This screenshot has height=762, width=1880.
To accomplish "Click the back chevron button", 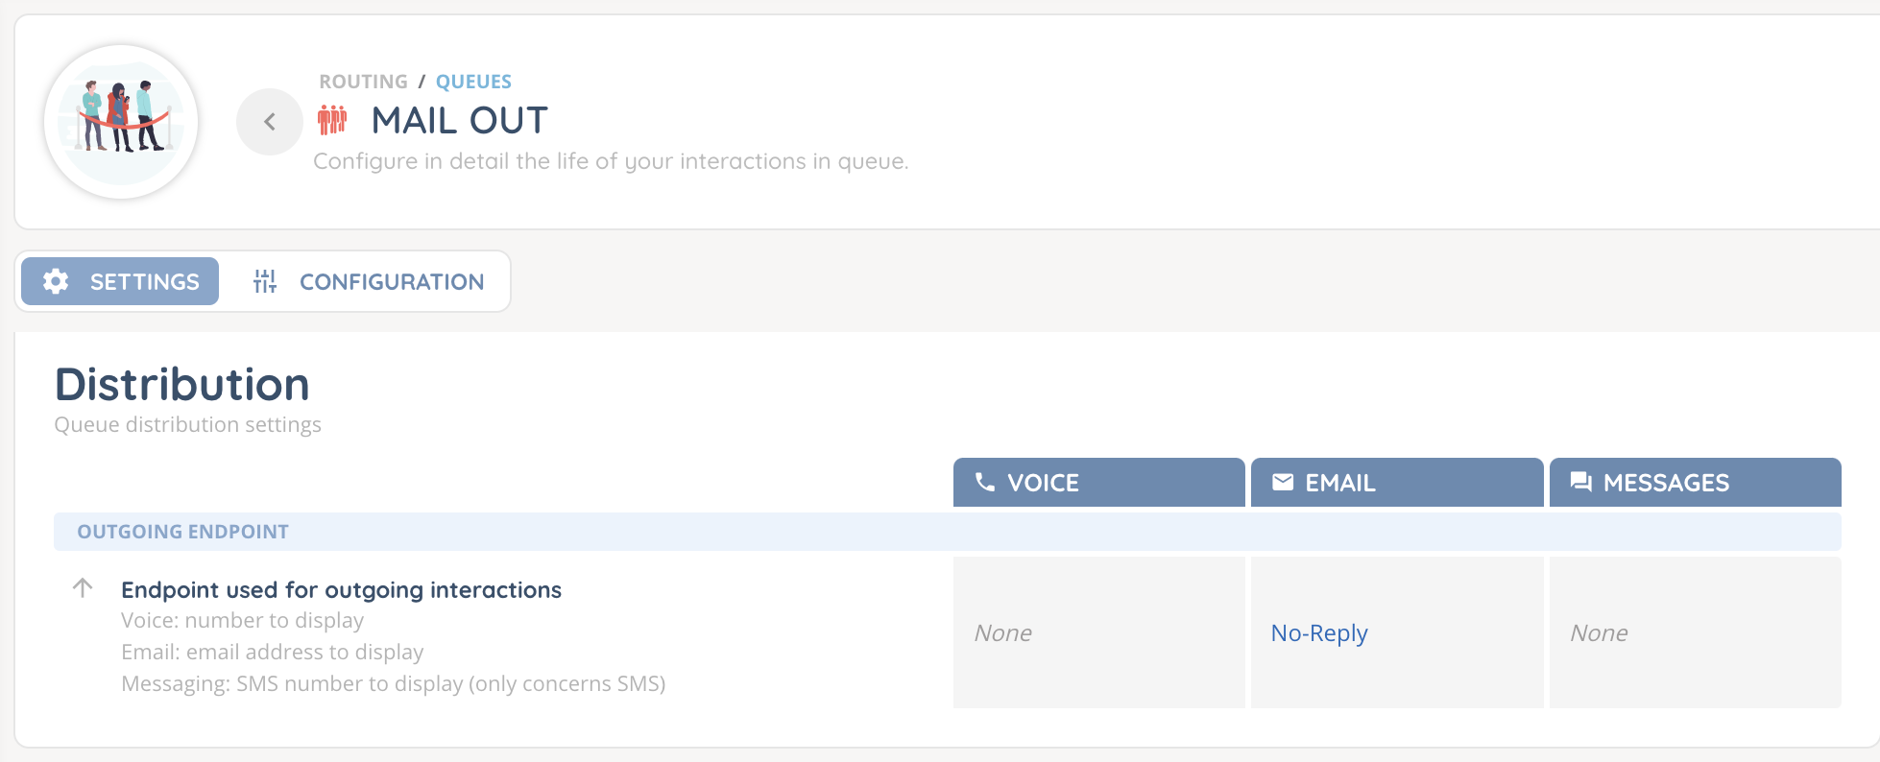I will click(x=270, y=122).
